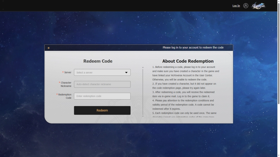Focus the Character Nickname field
280x157 pixels.
click(x=102, y=84)
